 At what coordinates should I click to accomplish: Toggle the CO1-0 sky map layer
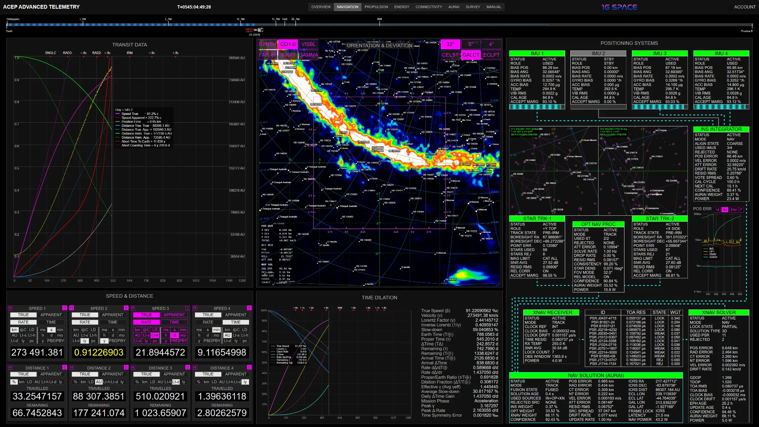[x=288, y=44]
